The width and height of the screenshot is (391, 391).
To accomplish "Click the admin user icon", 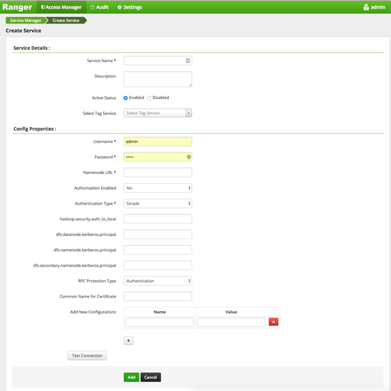I will (x=366, y=7).
